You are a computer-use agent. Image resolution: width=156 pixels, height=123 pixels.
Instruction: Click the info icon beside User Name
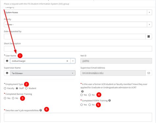click(7, 61)
